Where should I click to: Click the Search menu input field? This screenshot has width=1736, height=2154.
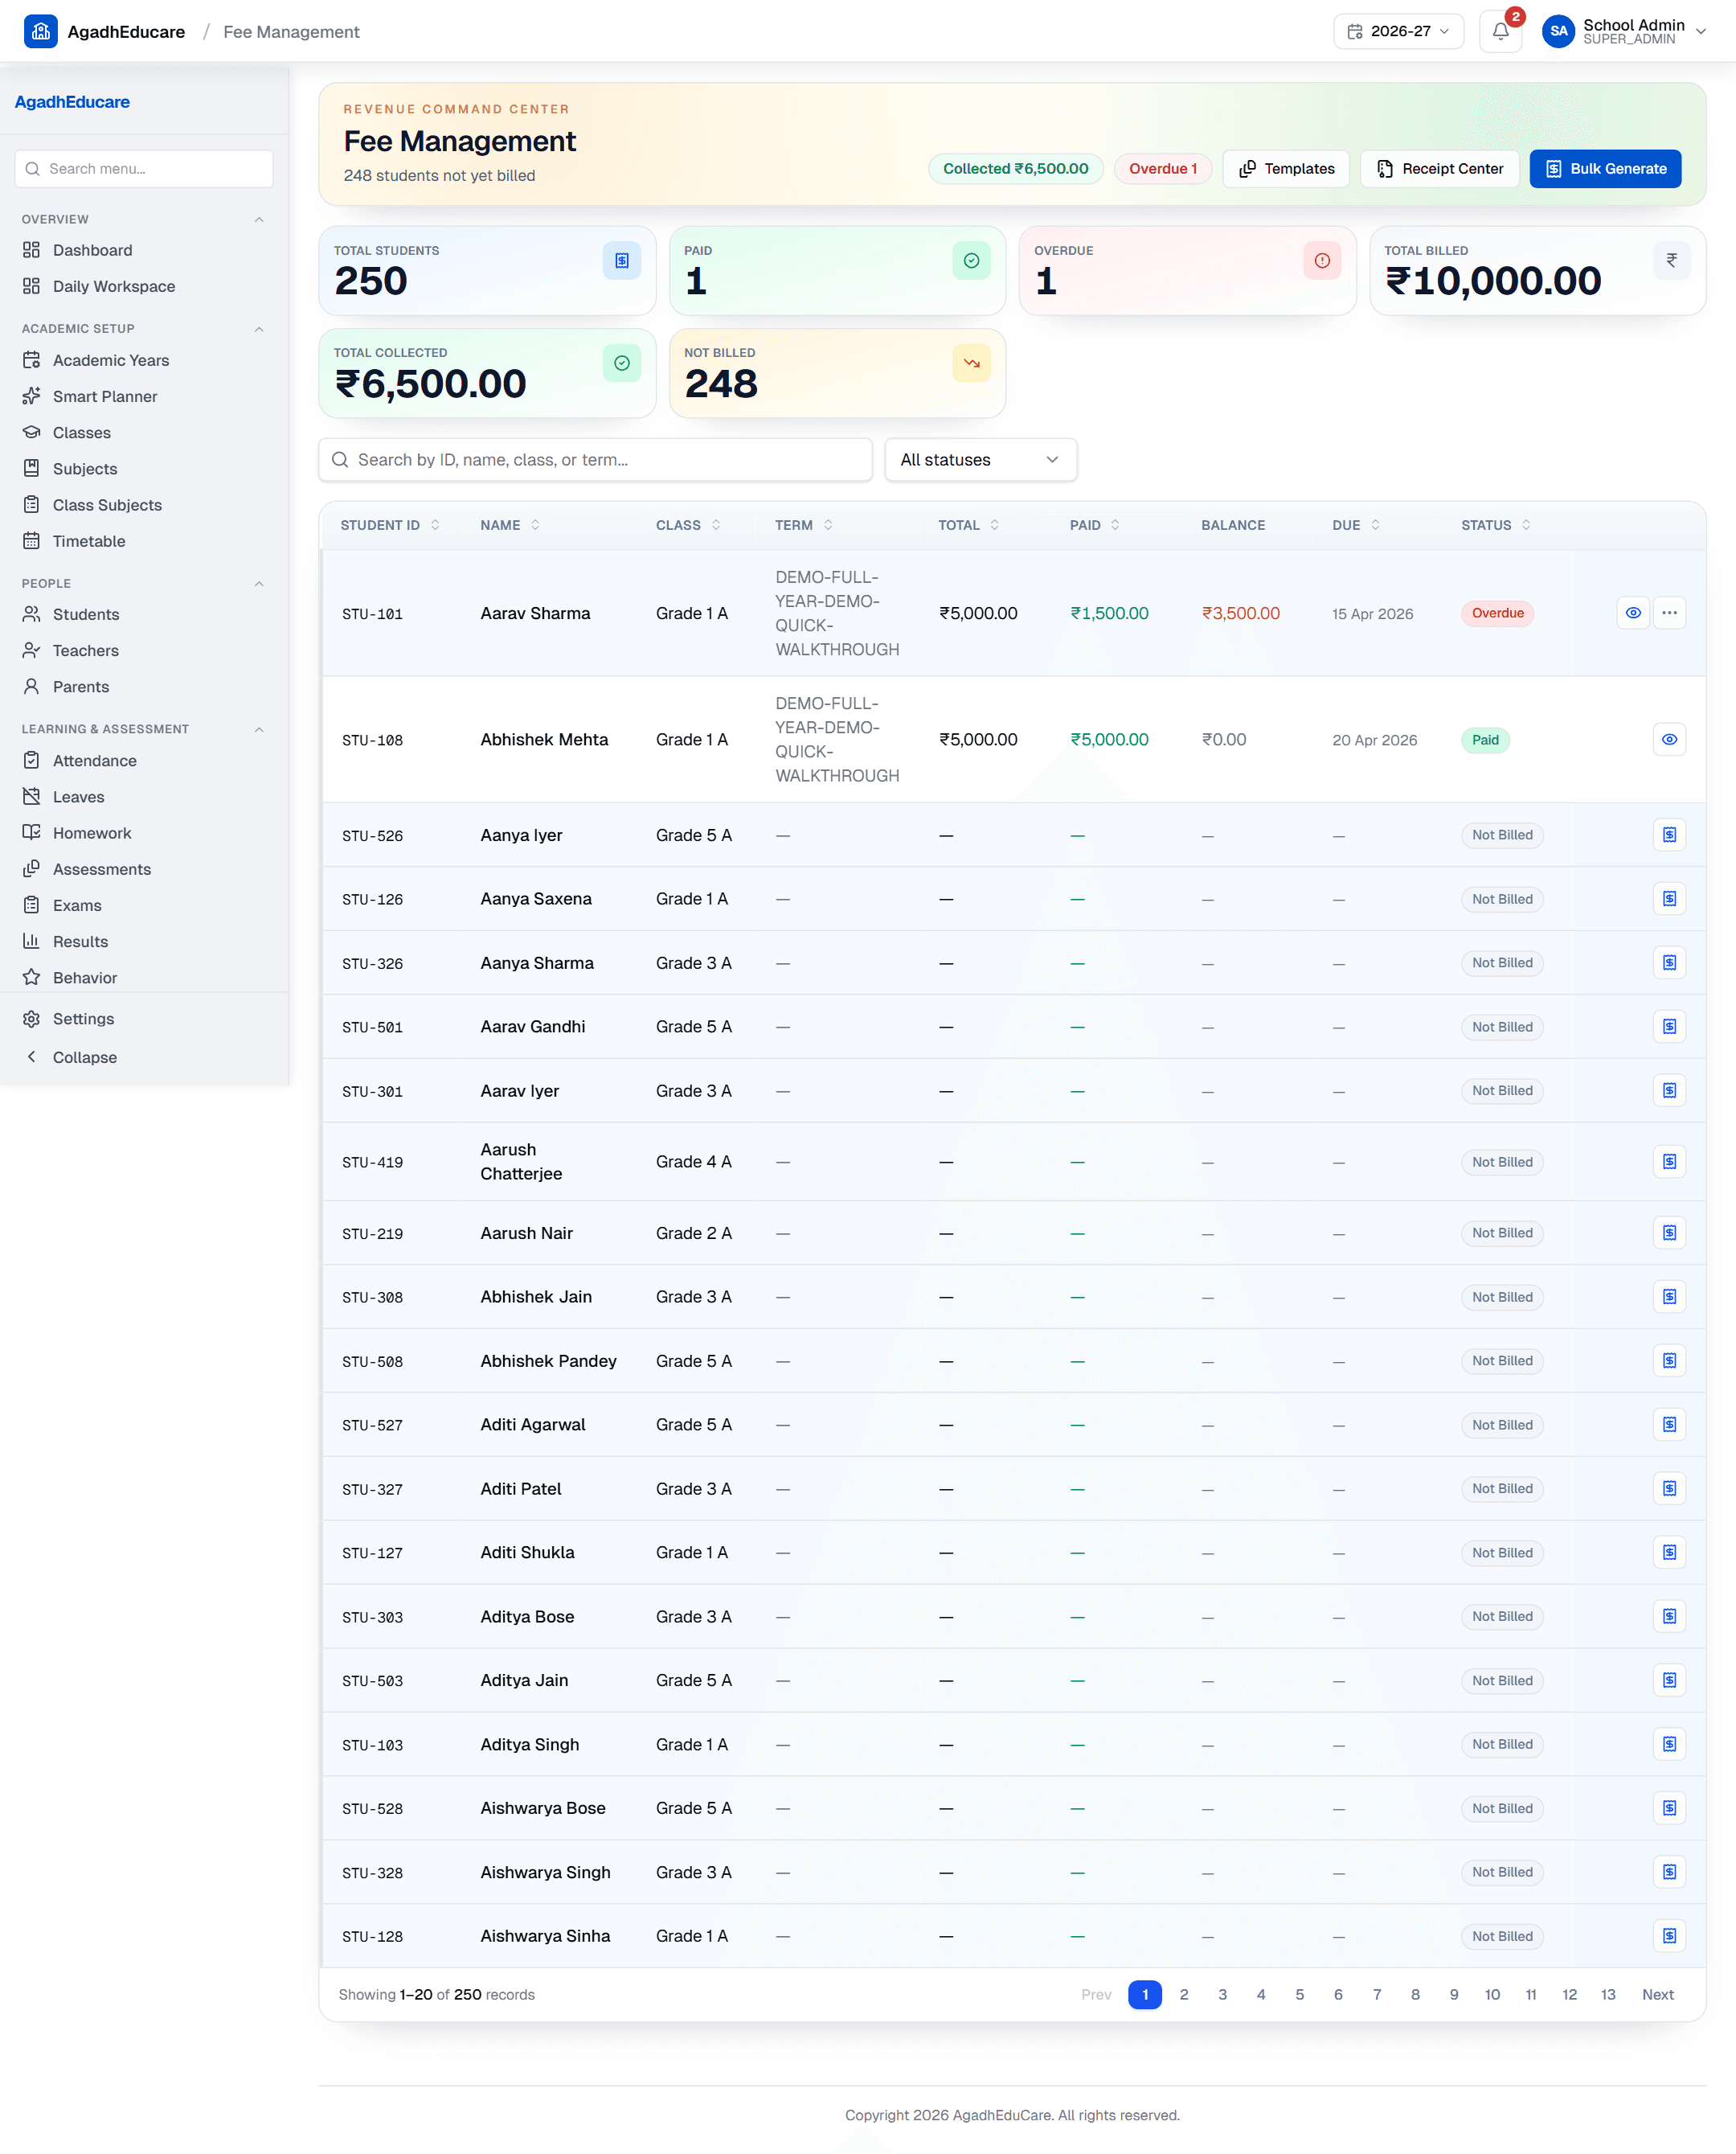tap(144, 169)
